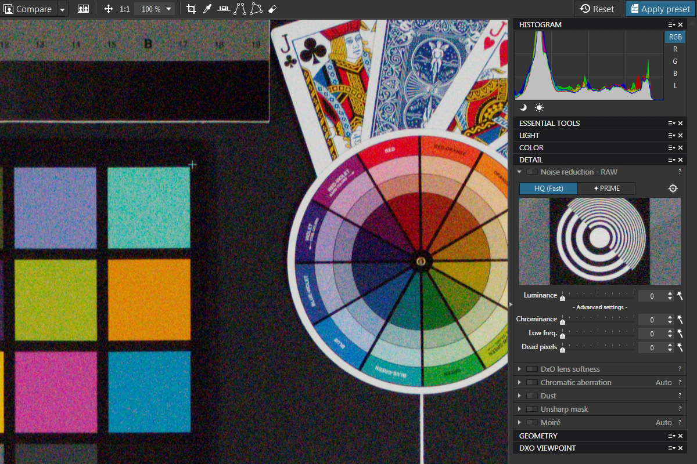Choose the Dust repair eraser tool
Viewport: 697px width, 464px height.
pyautogui.click(x=272, y=9)
